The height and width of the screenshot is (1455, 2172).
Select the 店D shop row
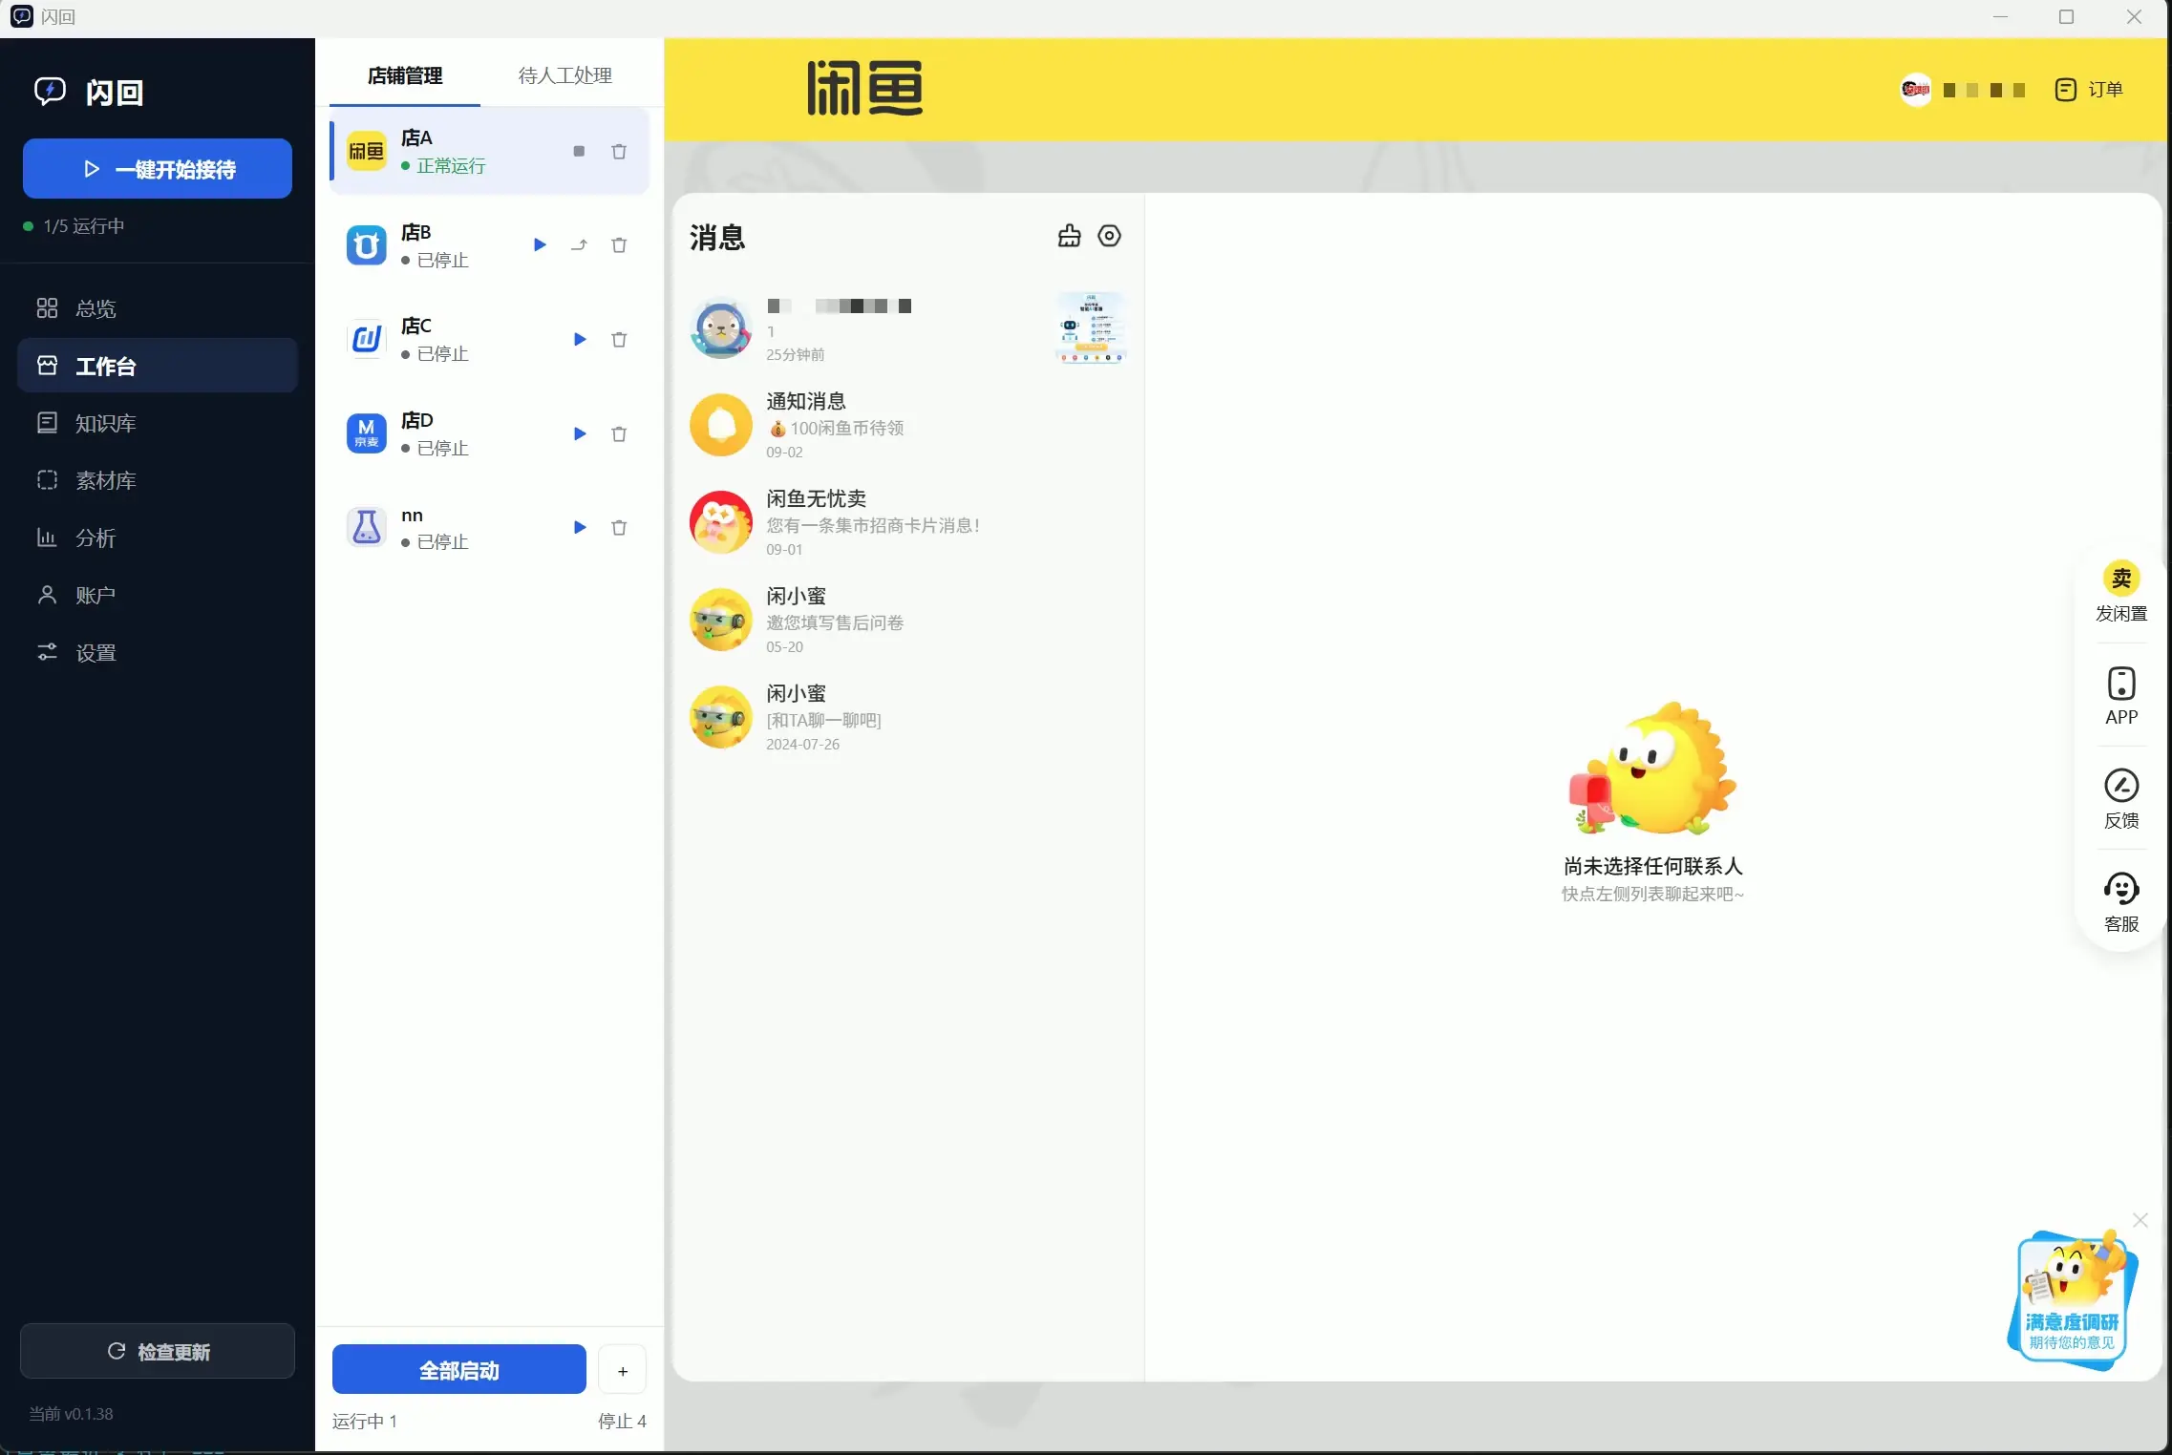coord(490,433)
